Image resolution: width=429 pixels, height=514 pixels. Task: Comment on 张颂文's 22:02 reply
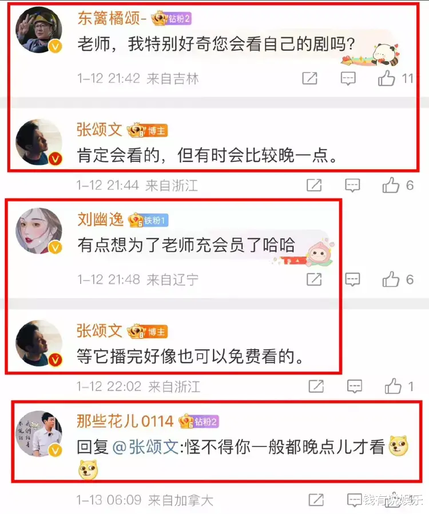click(354, 387)
